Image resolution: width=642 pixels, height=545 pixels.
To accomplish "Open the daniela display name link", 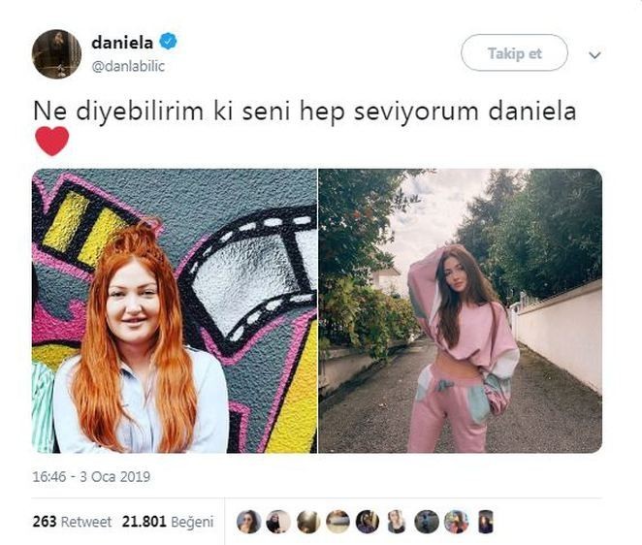I will 122,42.
